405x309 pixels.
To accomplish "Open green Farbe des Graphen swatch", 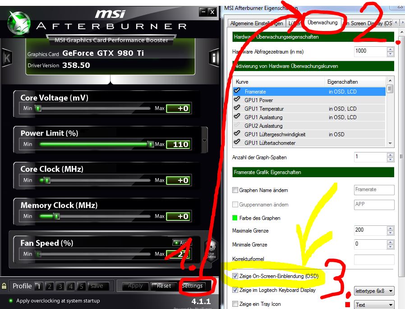I will click(x=235, y=218).
